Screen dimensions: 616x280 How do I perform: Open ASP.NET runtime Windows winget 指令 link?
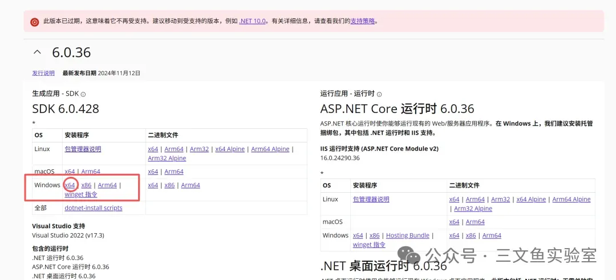click(369, 245)
